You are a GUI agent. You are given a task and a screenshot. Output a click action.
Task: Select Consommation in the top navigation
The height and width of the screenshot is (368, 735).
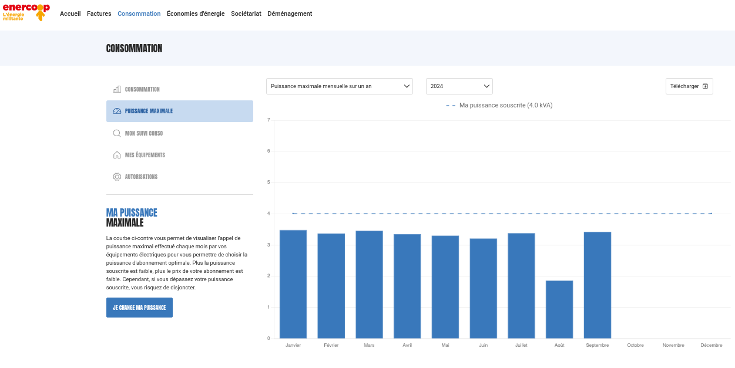tap(139, 13)
